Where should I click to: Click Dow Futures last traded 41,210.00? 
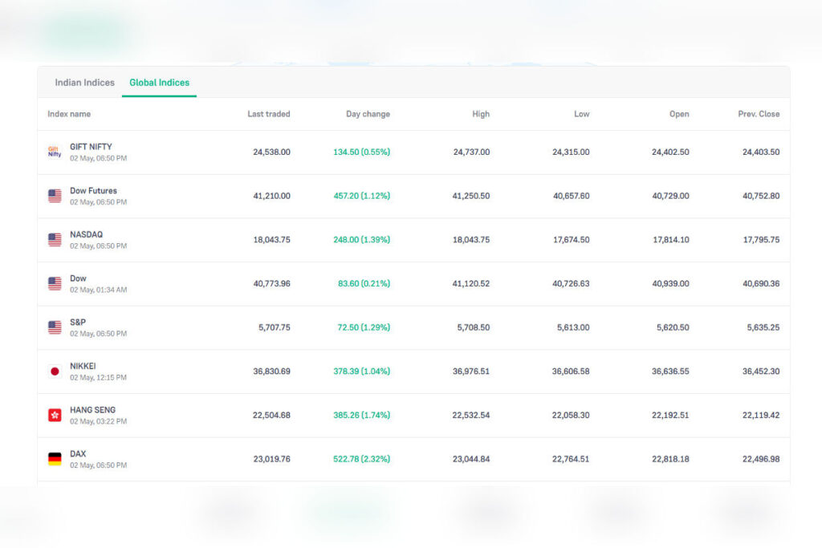[x=271, y=196]
